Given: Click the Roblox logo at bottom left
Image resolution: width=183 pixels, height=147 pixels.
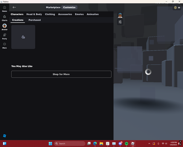Looking at the screenshot, I should (x=4, y=136).
